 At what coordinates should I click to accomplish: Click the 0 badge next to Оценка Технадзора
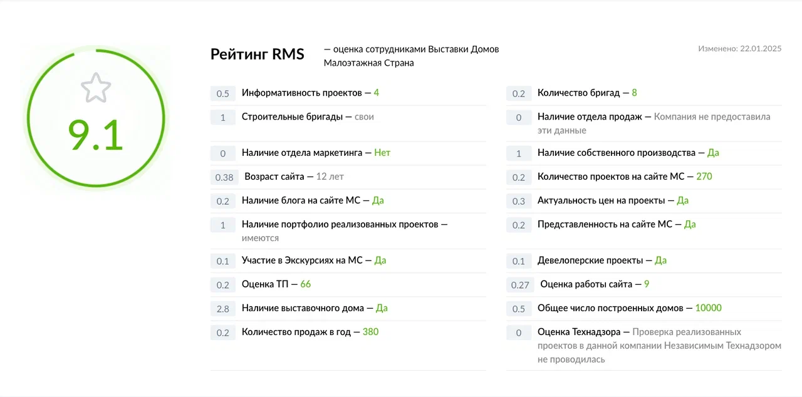coord(519,333)
